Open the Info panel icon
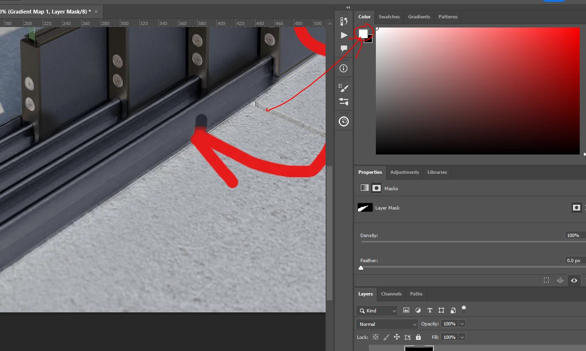 (344, 69)
